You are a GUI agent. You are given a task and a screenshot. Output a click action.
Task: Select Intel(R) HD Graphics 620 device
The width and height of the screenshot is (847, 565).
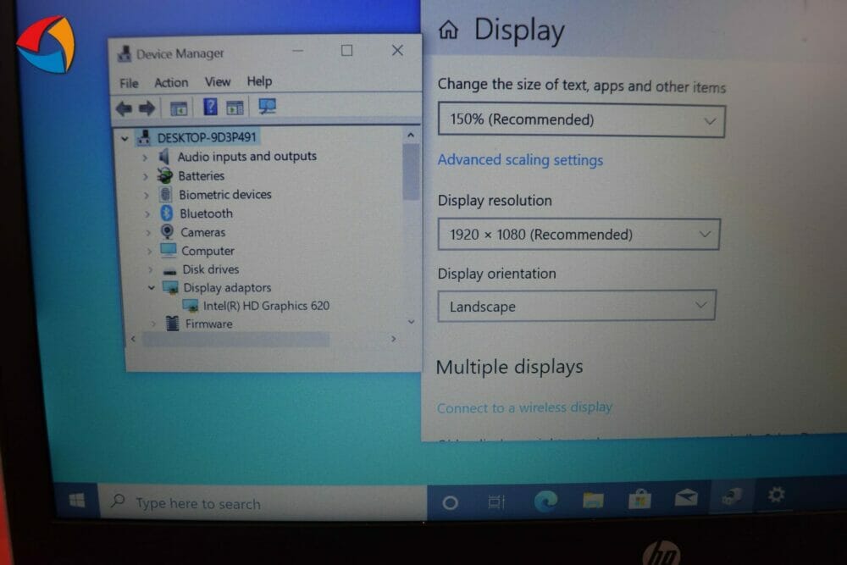tap(266, 307)
